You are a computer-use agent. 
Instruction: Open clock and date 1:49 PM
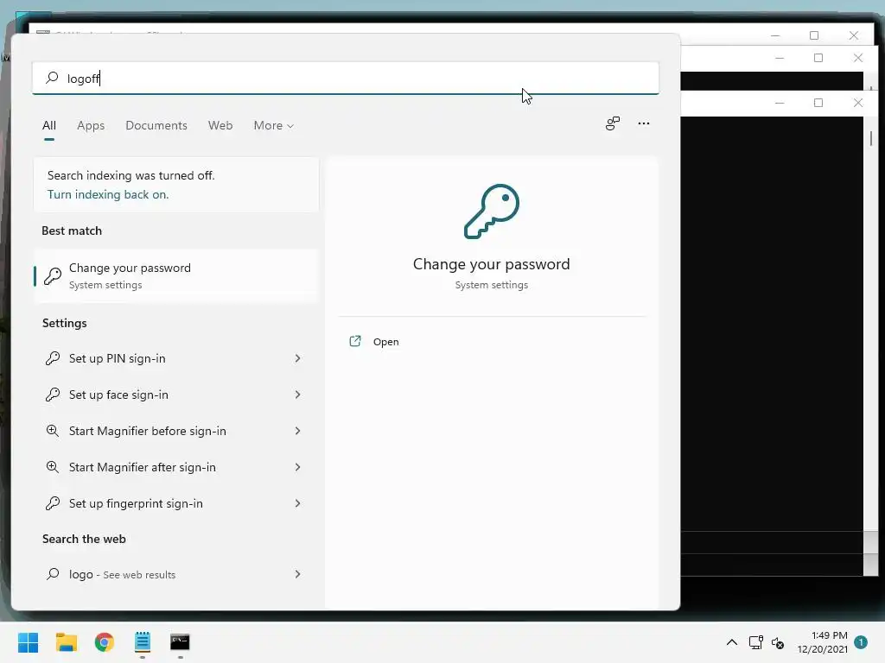pos(823,642)
